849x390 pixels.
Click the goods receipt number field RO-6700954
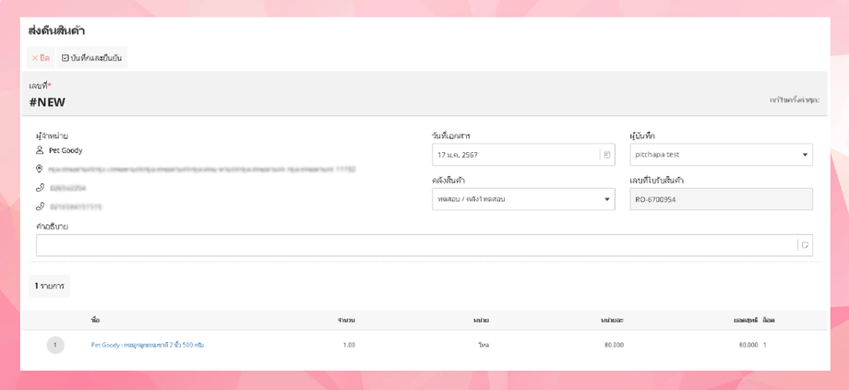(x=721, y=199)
